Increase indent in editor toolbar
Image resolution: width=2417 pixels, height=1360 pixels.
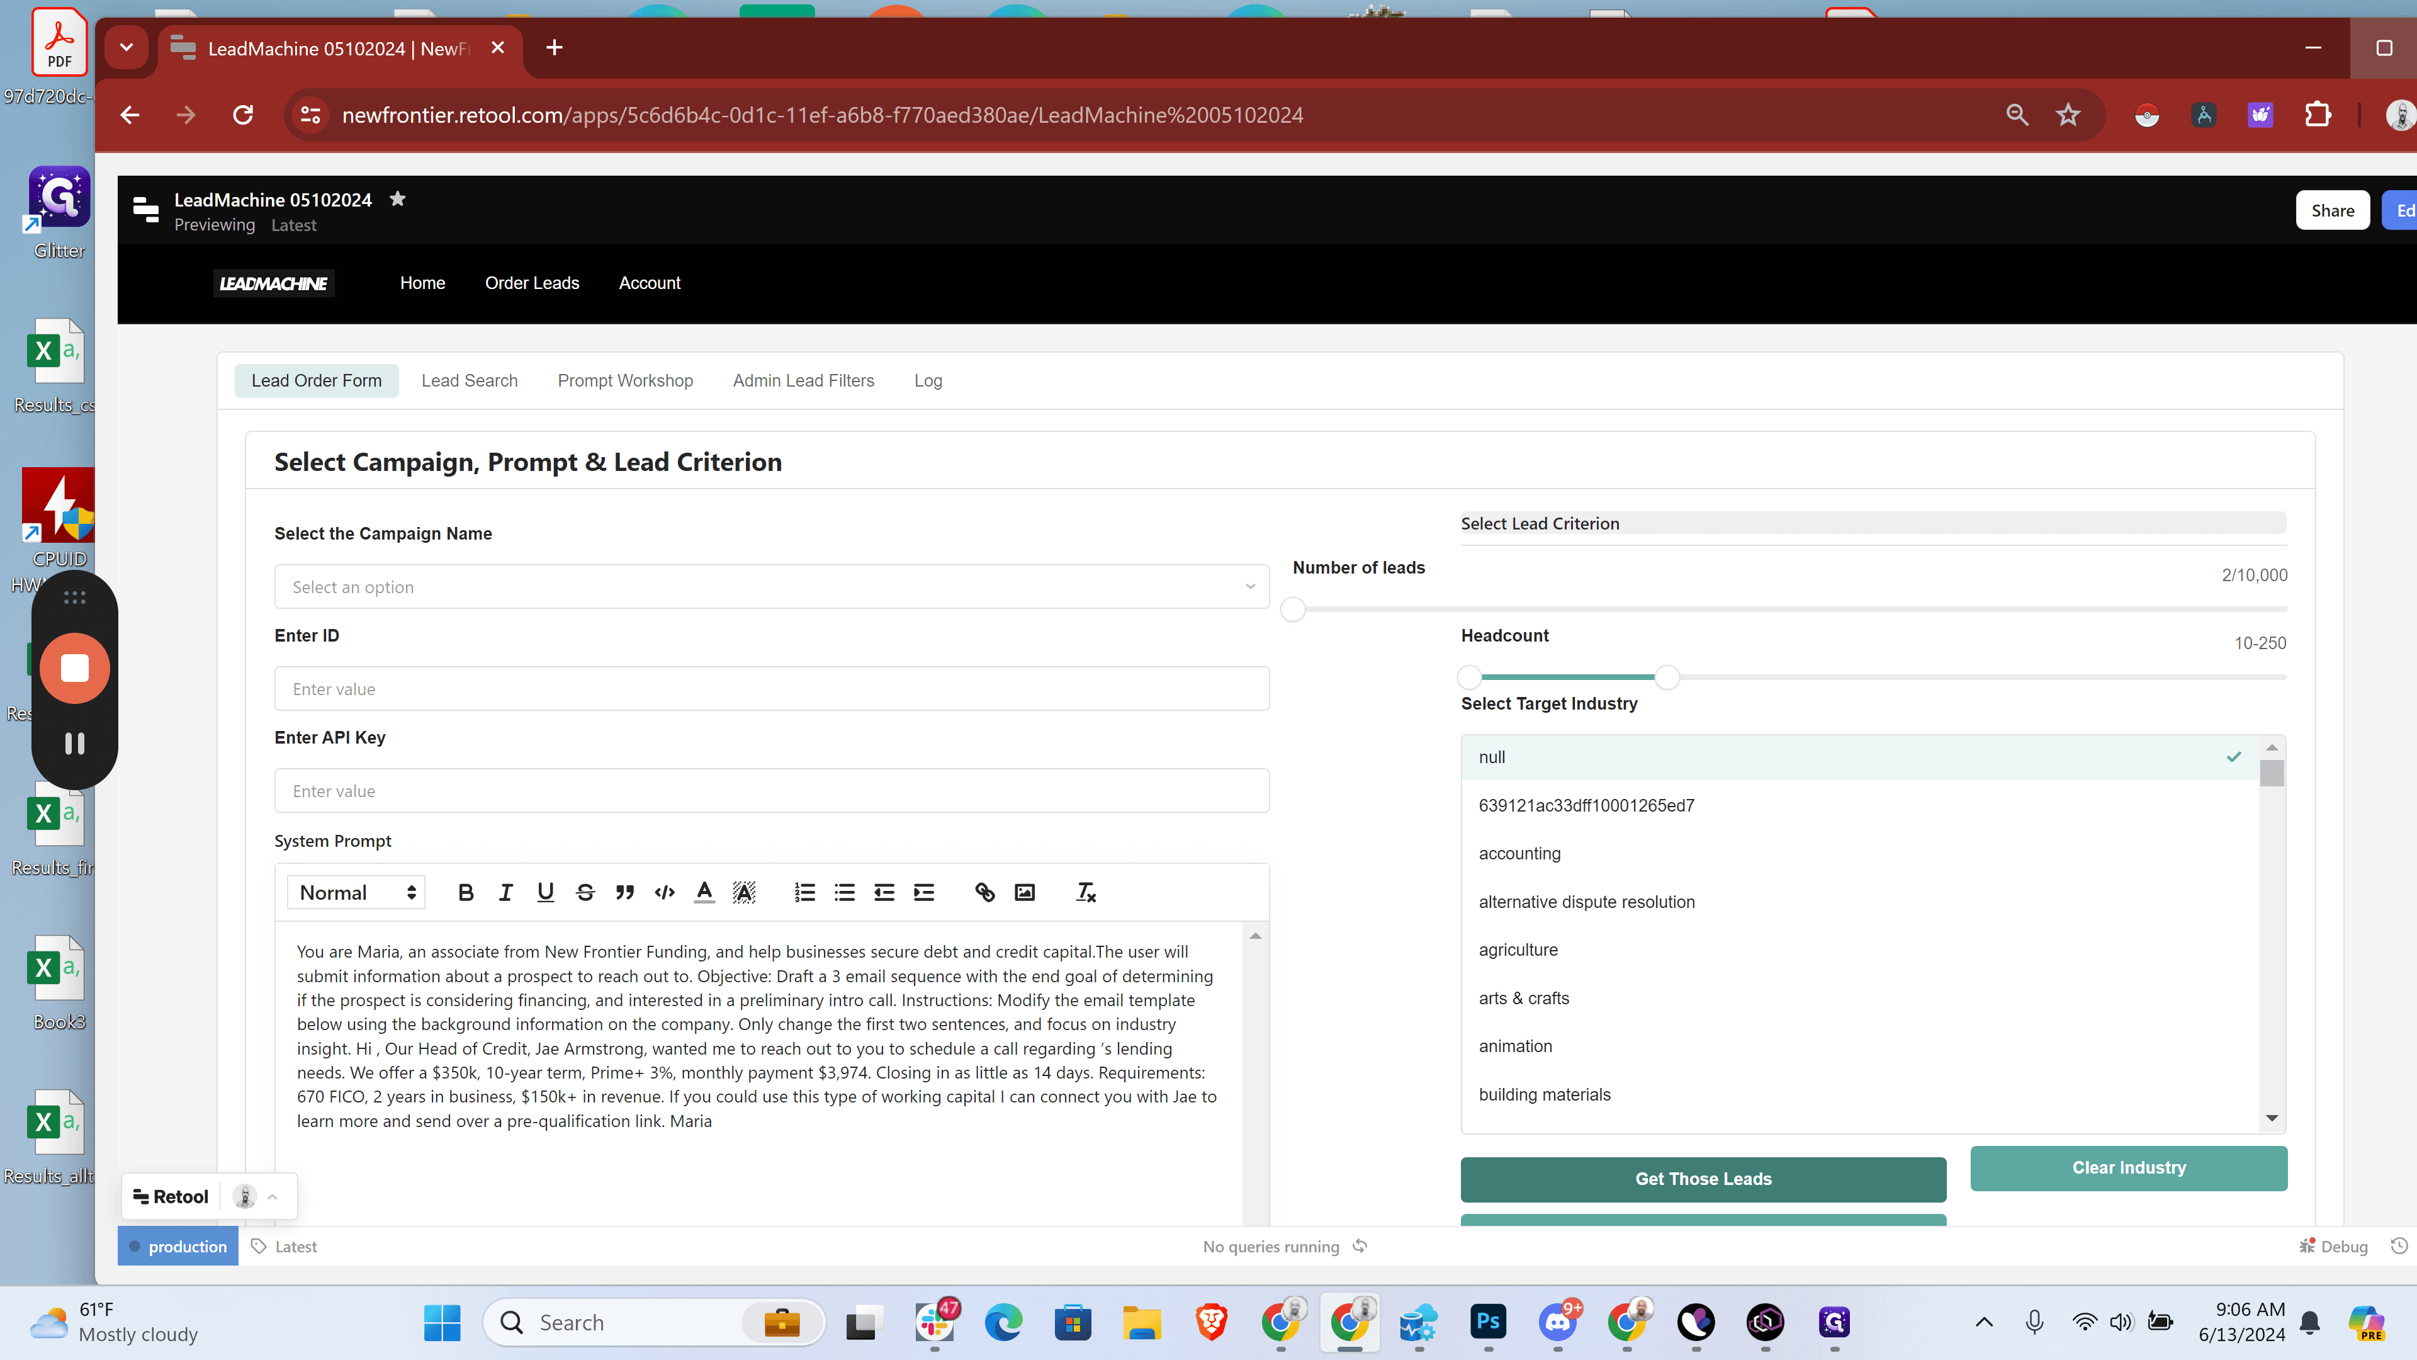click(x=924, y=893)
